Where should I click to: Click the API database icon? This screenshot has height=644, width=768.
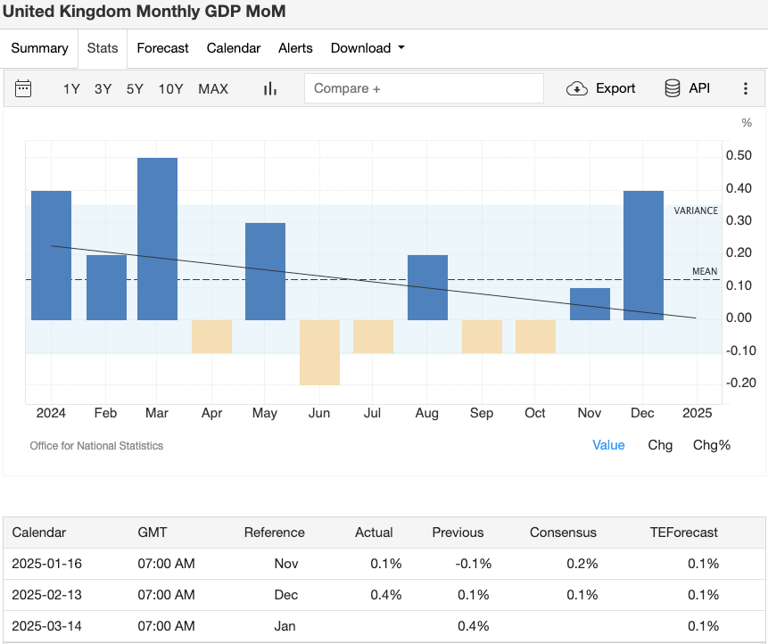pyautogui.click(x=673, y=88)
